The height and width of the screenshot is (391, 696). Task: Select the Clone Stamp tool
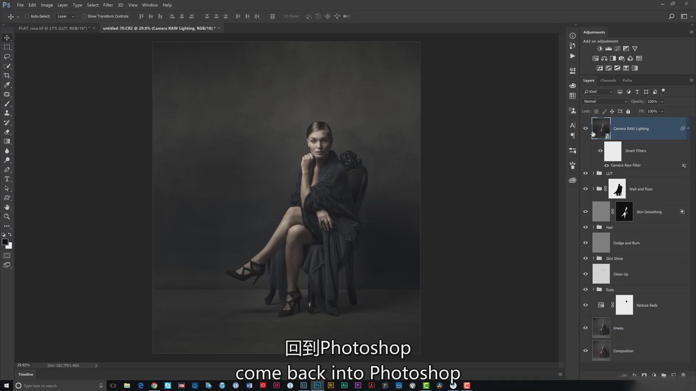tap(7, 113)
